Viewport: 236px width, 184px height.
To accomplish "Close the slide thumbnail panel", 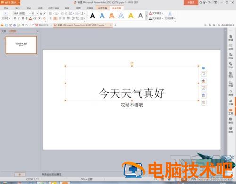I will pyautogui.click(x=37, y=31).
